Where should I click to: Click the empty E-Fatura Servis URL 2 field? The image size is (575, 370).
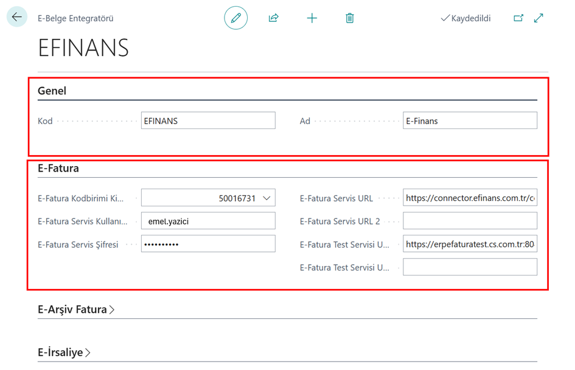tap(470, 221)
